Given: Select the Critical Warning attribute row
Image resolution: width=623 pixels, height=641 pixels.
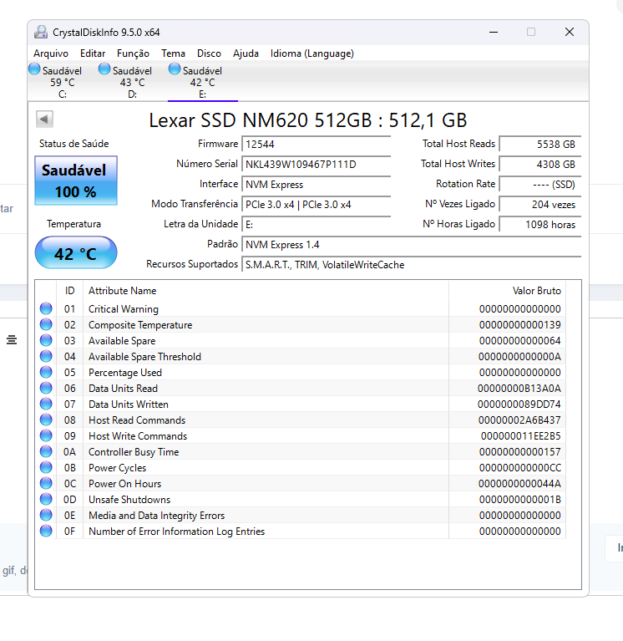Looking at the screenshot, I should tap(301, 308).
